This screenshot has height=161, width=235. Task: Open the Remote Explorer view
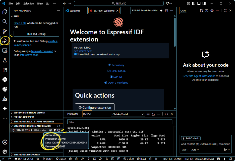5,51
